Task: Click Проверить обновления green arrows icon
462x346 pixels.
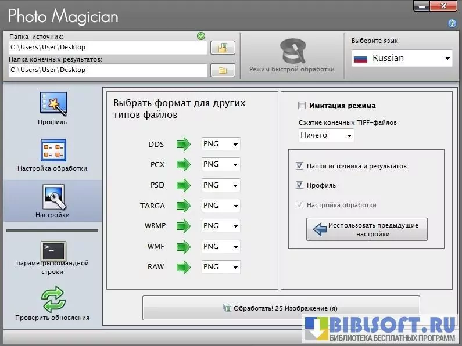Action: click(x=53, y=300)
